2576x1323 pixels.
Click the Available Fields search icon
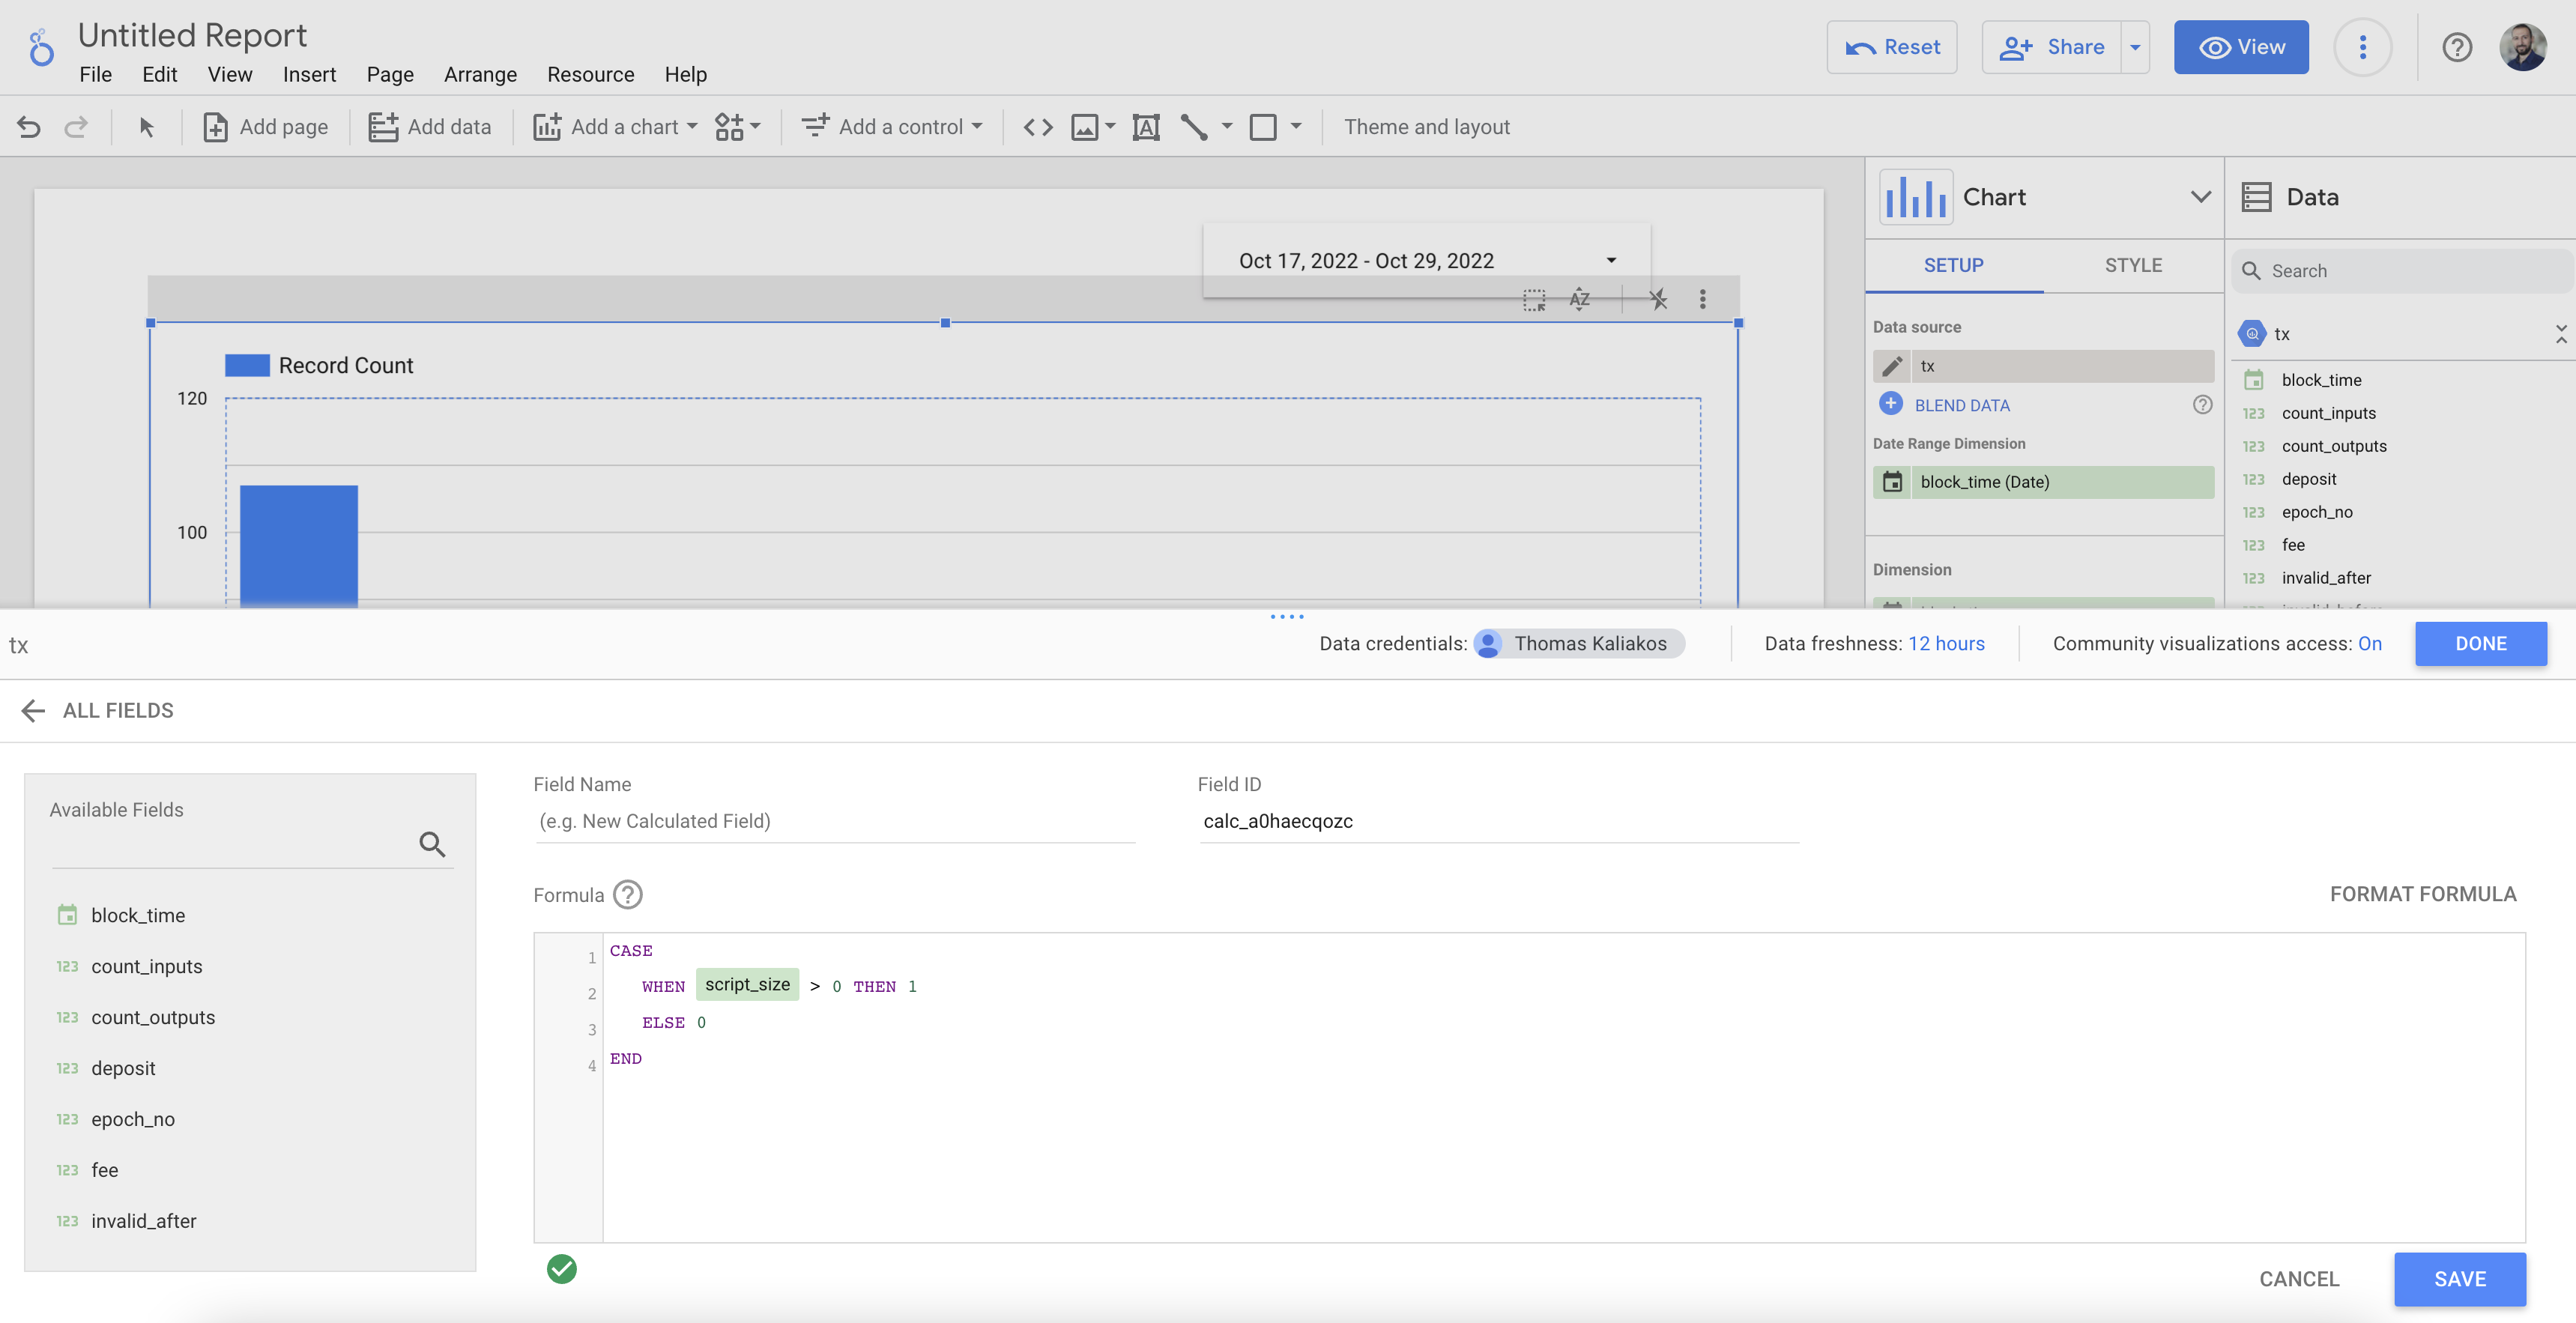pyautogui.click(x=432, y=845)
